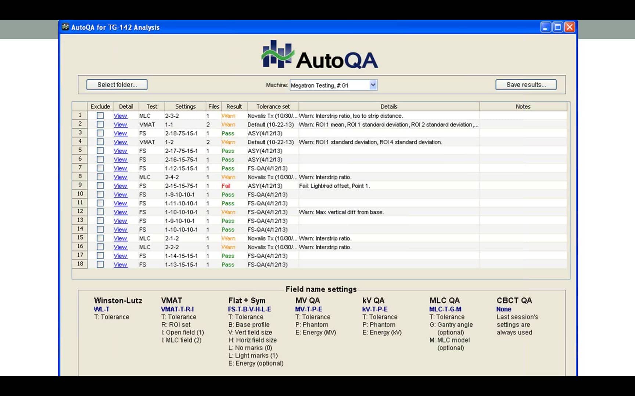This screenshot has height=396, width=635.
Task: Check the Exclude box for row 1
Action: 100,115
